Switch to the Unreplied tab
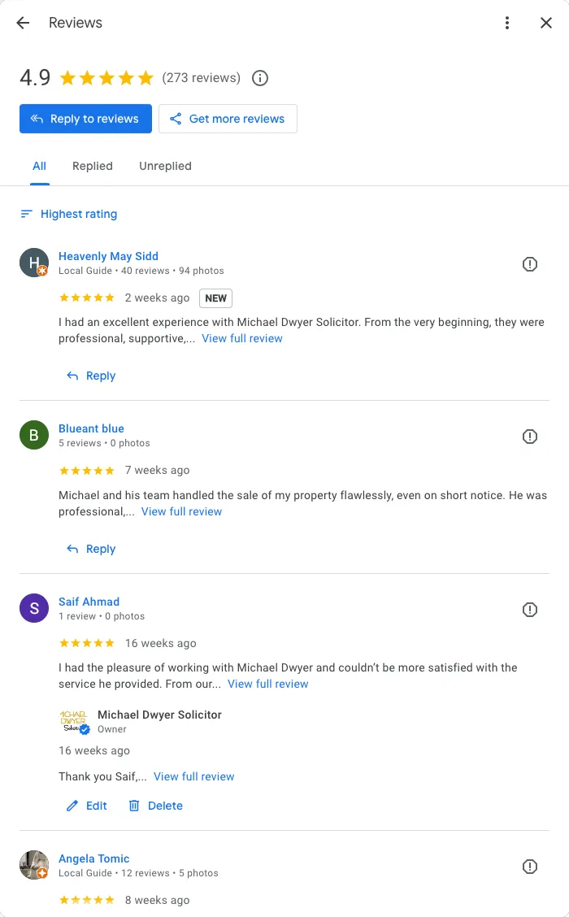The height and width of the screenshot is (917, 569). (x=165, y=166)
